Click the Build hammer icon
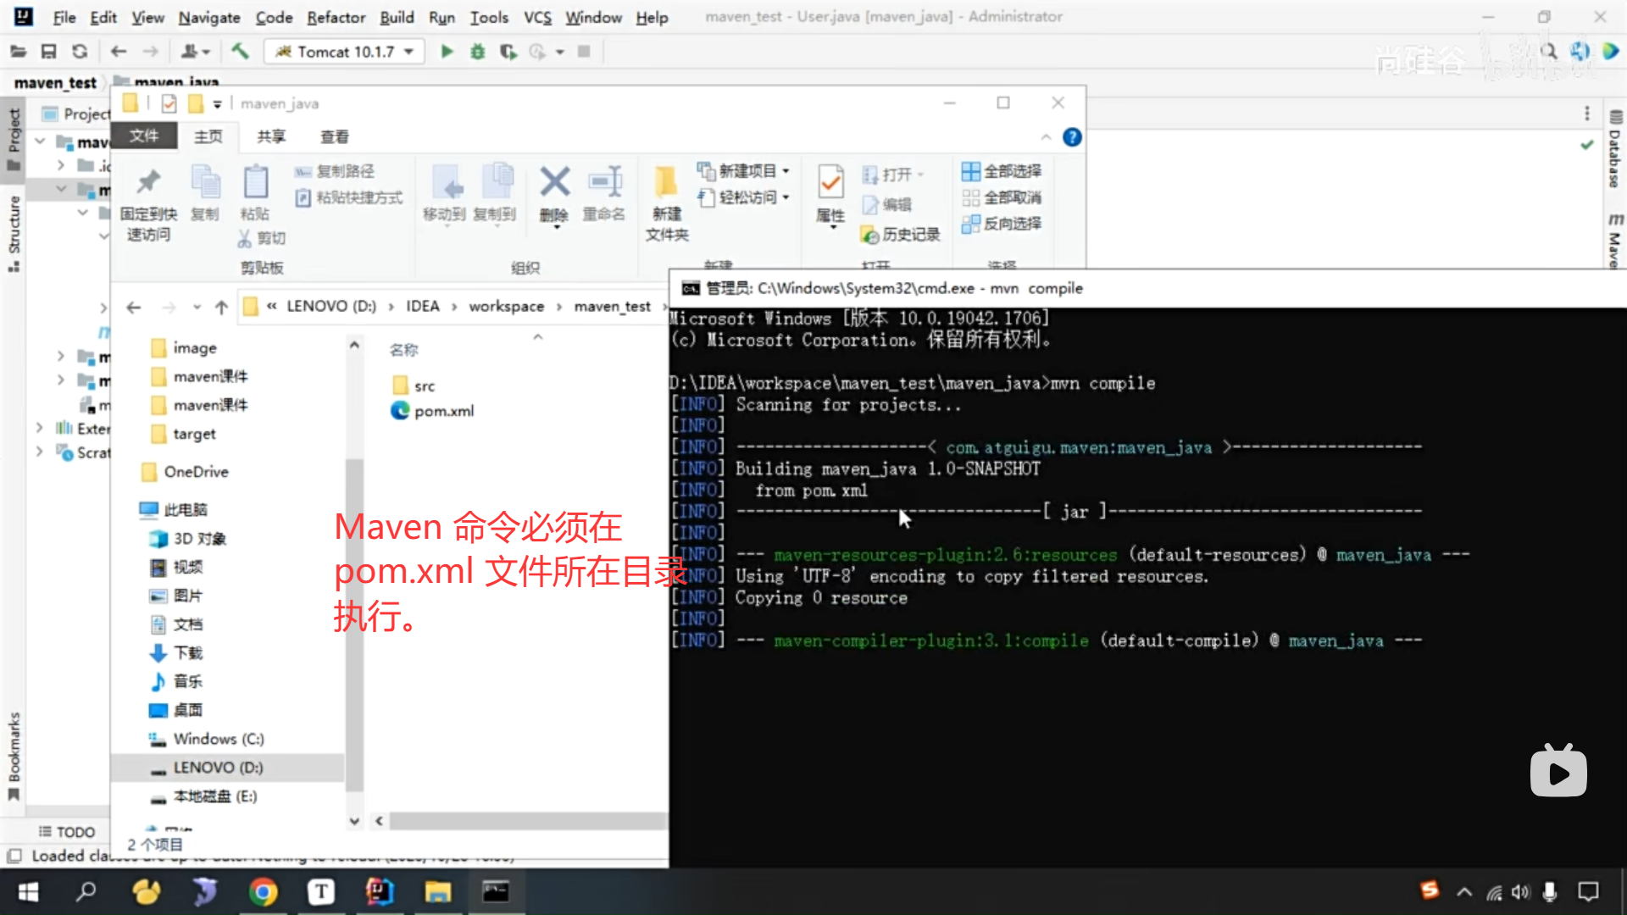Image resolution: width=1627 pixels, height=915 pixels. point(240,52)
